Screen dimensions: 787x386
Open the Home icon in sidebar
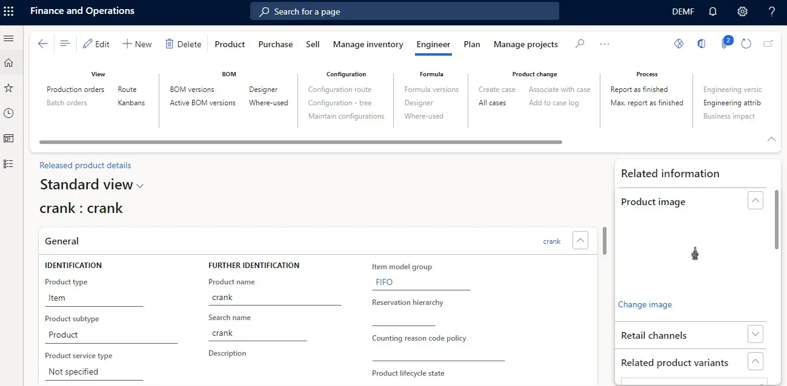[8, 63]
